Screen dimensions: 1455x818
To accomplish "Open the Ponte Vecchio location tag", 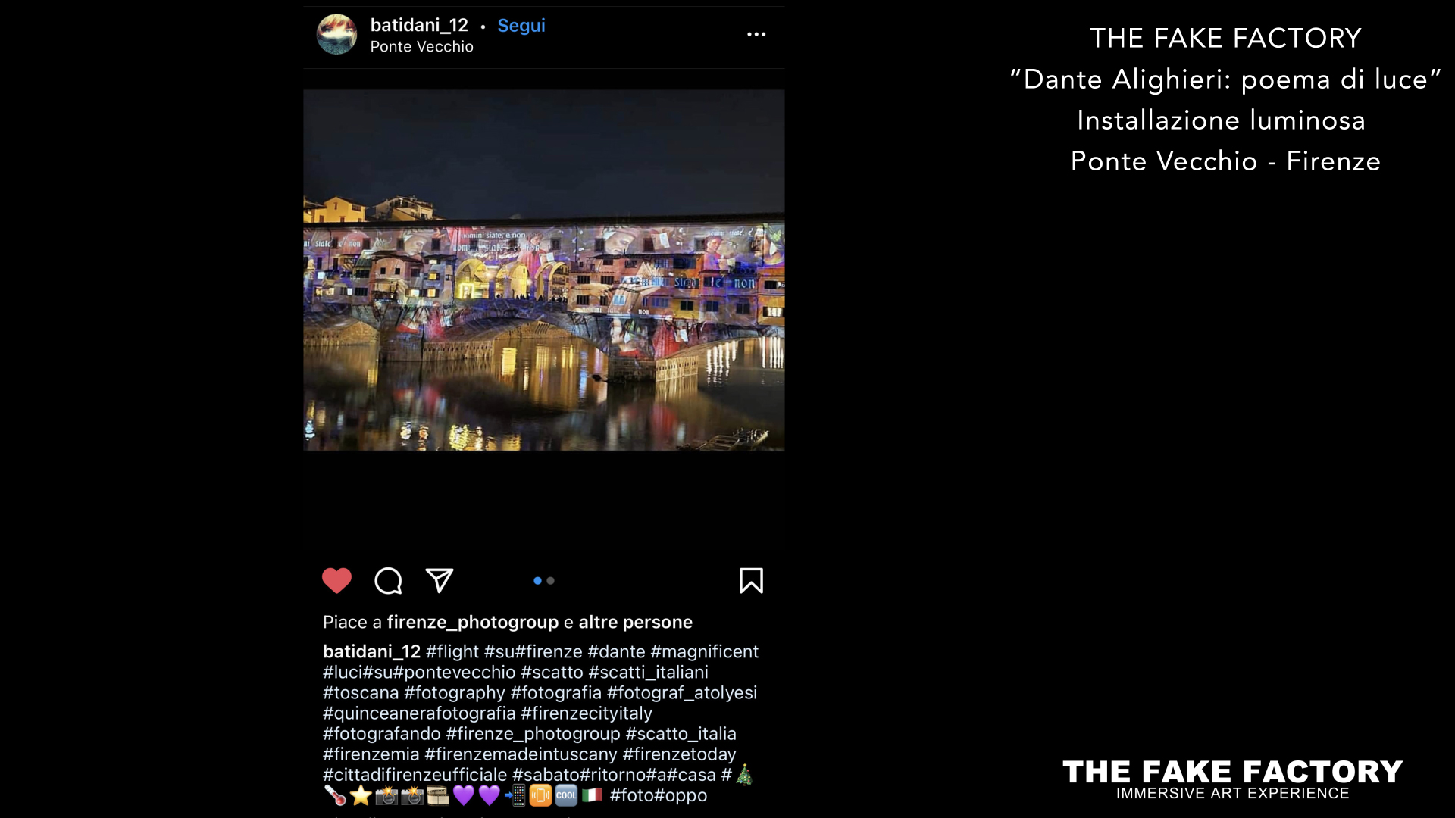I will click(421, 46).
